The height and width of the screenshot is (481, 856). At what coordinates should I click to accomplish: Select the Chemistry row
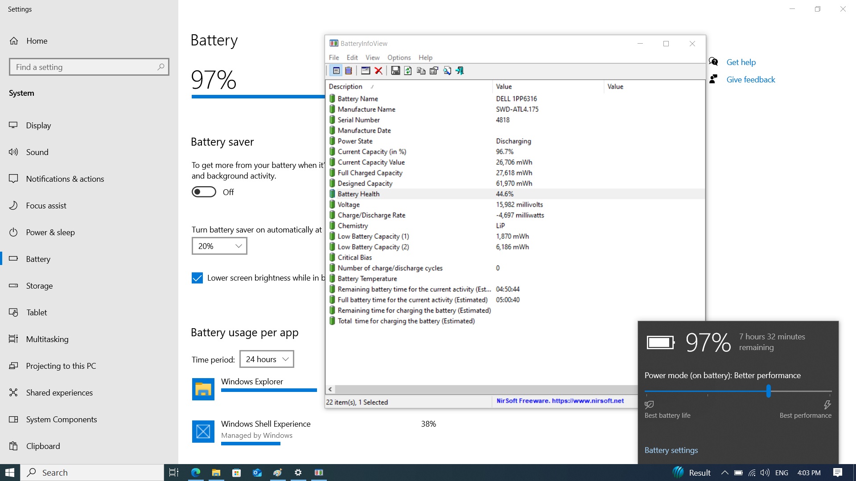pyautogui.click(x=515, y=226)
